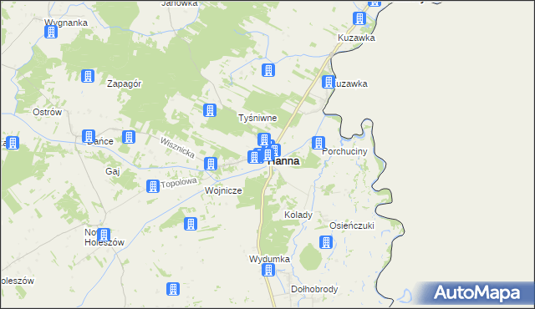This screenshot has height=309, width=535.
Task: Open building marker above Tyśniwne village
Action: click(x=268, y=70)
